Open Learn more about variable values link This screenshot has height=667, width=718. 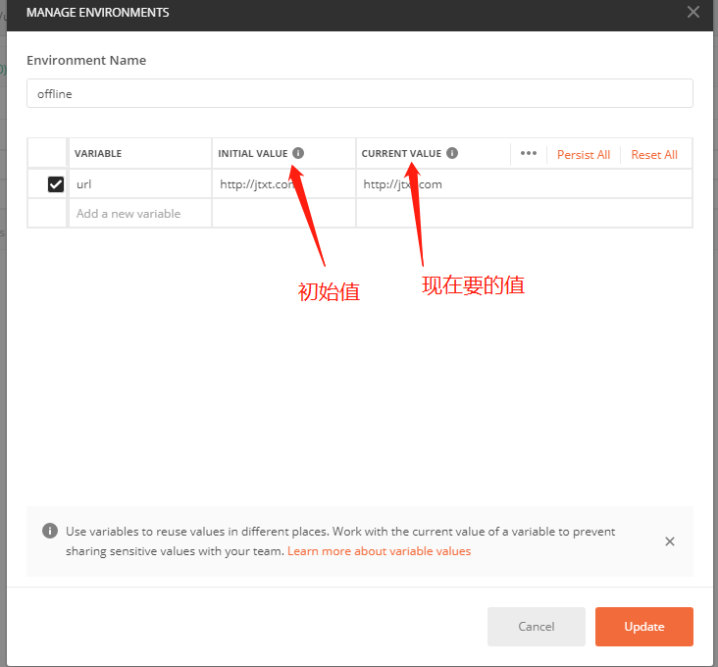click(379, 551)
